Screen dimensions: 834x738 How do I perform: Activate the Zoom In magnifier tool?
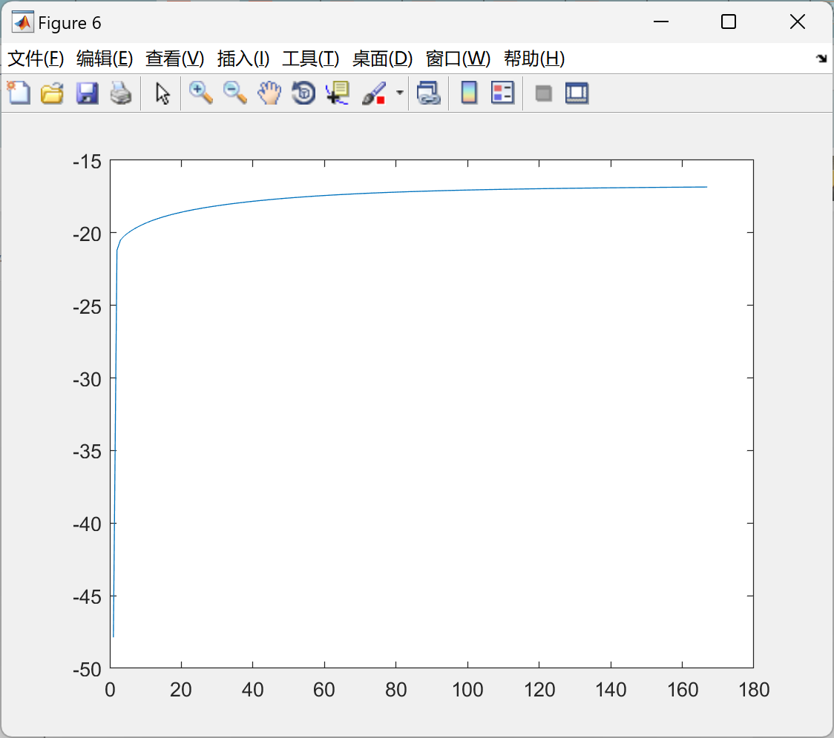(200, 93)
